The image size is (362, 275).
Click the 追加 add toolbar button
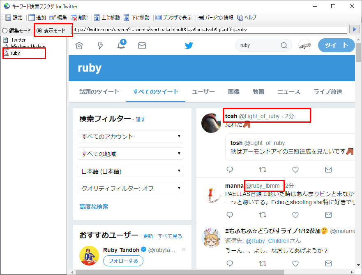click(37, 18)
